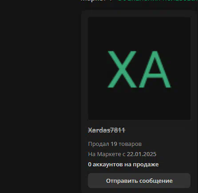Follow the cut-off green link at top

158,0
